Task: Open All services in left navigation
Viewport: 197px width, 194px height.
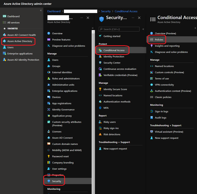Action: 14,22
